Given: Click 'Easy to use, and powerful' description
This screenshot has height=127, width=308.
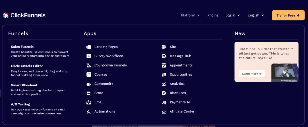Looking at the screenshot, I should [x=40, y=73].
